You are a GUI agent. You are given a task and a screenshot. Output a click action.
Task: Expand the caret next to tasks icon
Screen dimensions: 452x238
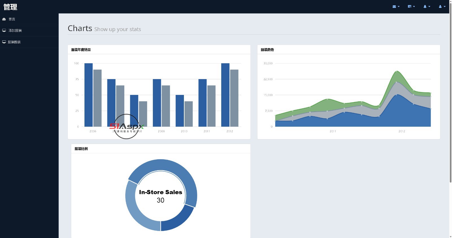click(x=414, y=6)
